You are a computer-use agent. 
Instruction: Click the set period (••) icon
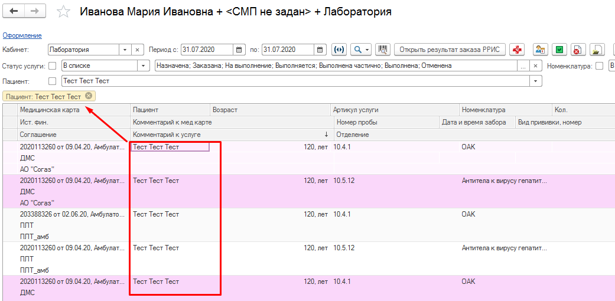[339, 50]
